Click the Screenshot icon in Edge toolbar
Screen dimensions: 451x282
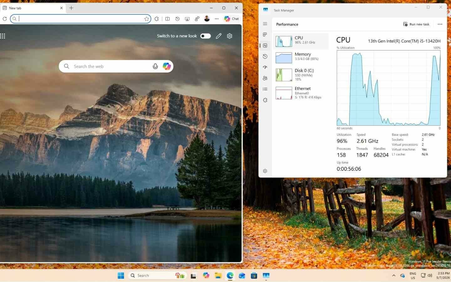coord(187,19)
